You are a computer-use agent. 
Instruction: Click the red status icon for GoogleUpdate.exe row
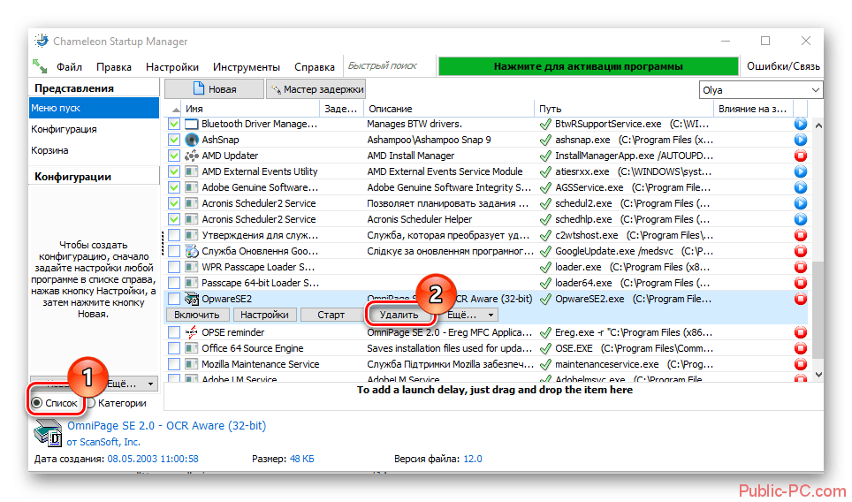pos(801,251)
